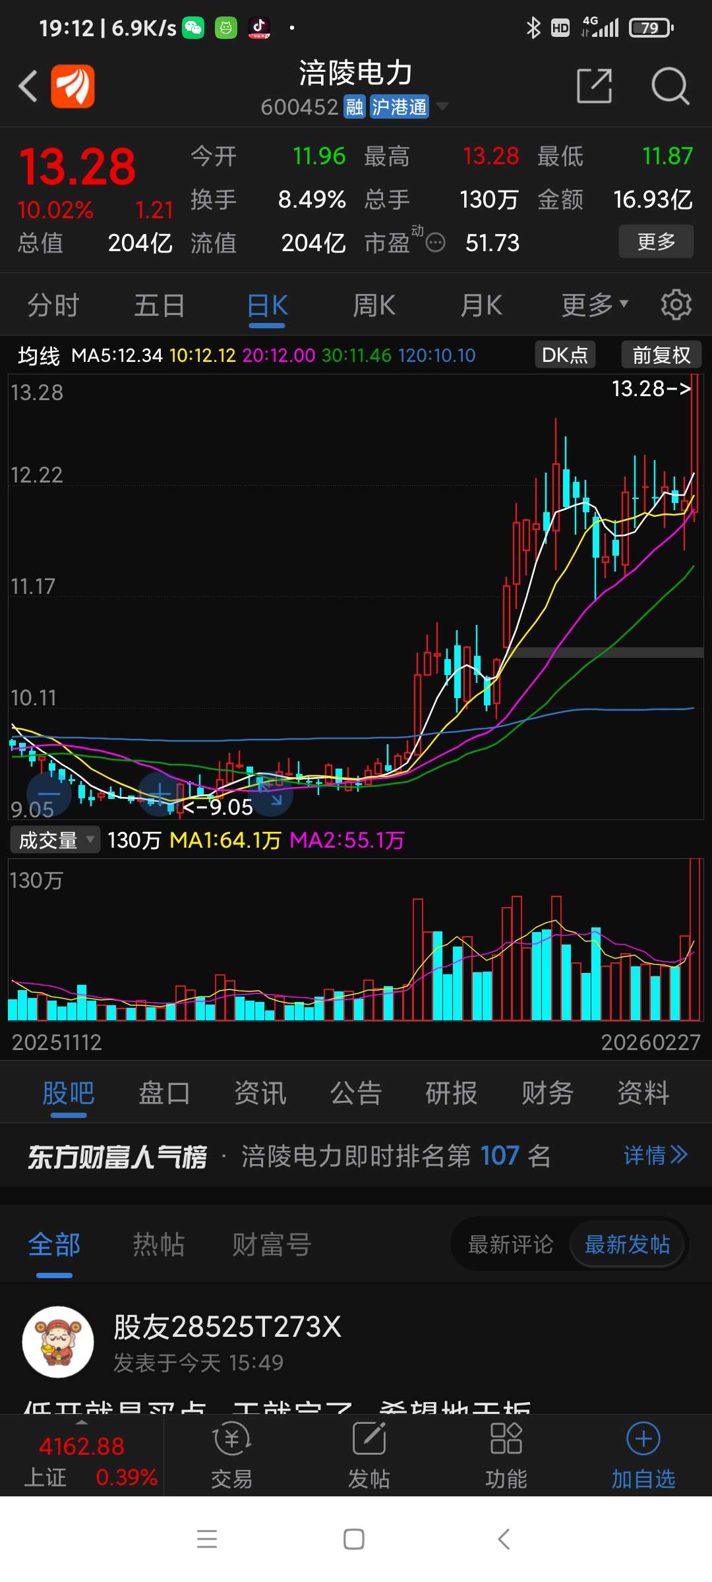Tap Bluetooth icon in status bar

coord(533,28)
